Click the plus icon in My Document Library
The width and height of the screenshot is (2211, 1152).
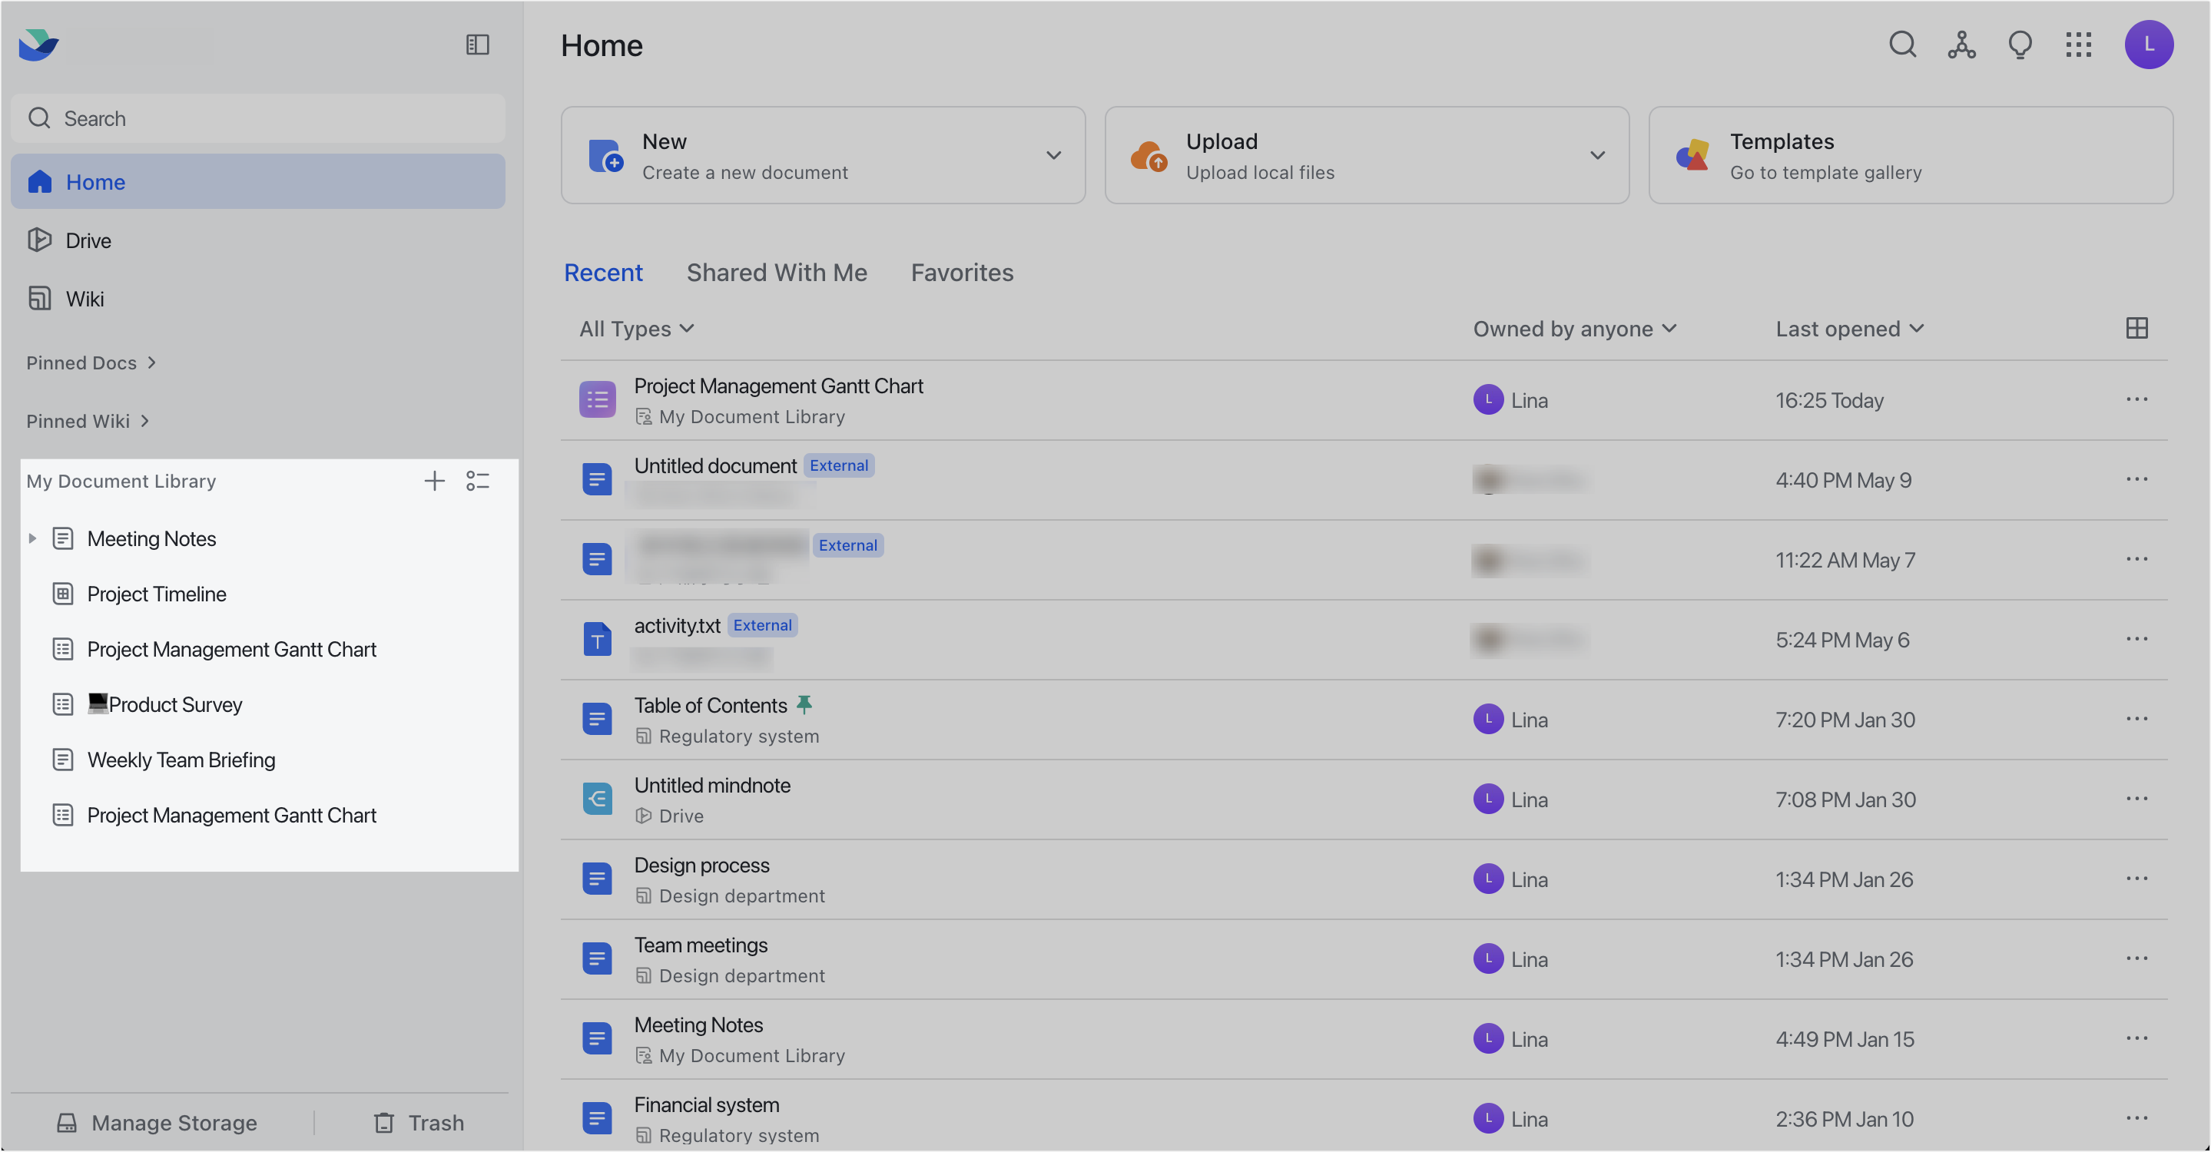point(434,480)
